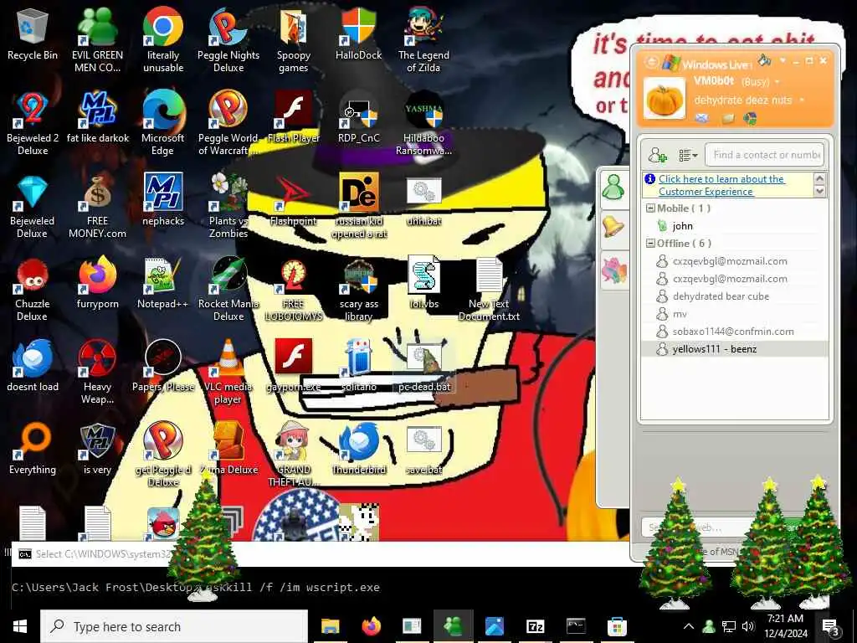
Task: Click the back arrow in Messenger title bar
Action: (651, 62)
